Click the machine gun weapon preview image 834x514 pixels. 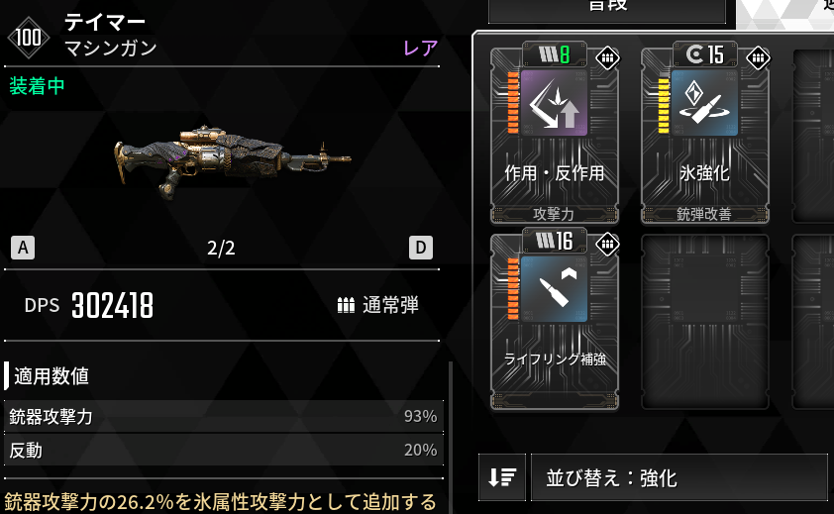click(233, 161)
